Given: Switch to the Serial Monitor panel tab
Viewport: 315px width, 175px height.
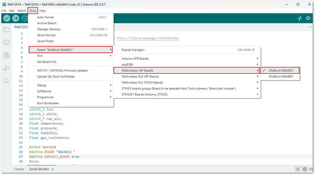Looking at the screenshot, I should click(x=39, y=169).
